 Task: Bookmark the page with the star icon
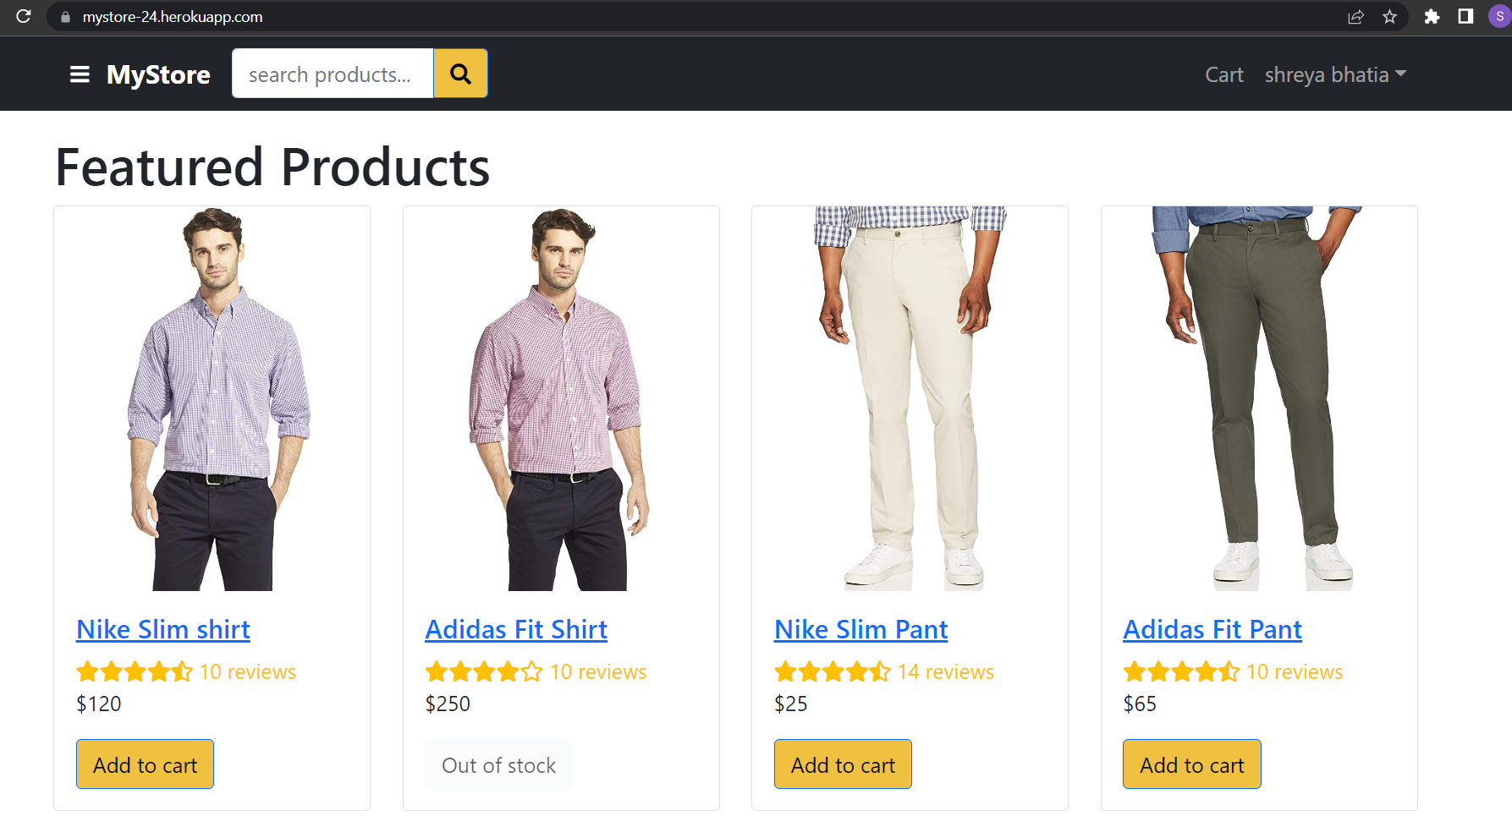tap(1389, 16)
